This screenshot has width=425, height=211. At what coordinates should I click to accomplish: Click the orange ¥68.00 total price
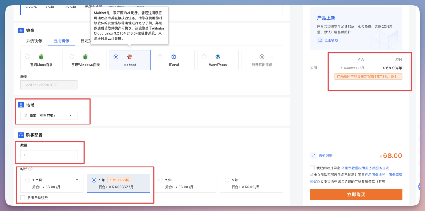[x=391, y=155]
